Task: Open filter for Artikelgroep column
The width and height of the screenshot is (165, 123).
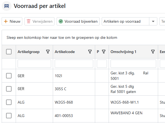Action: coord(48,52)
